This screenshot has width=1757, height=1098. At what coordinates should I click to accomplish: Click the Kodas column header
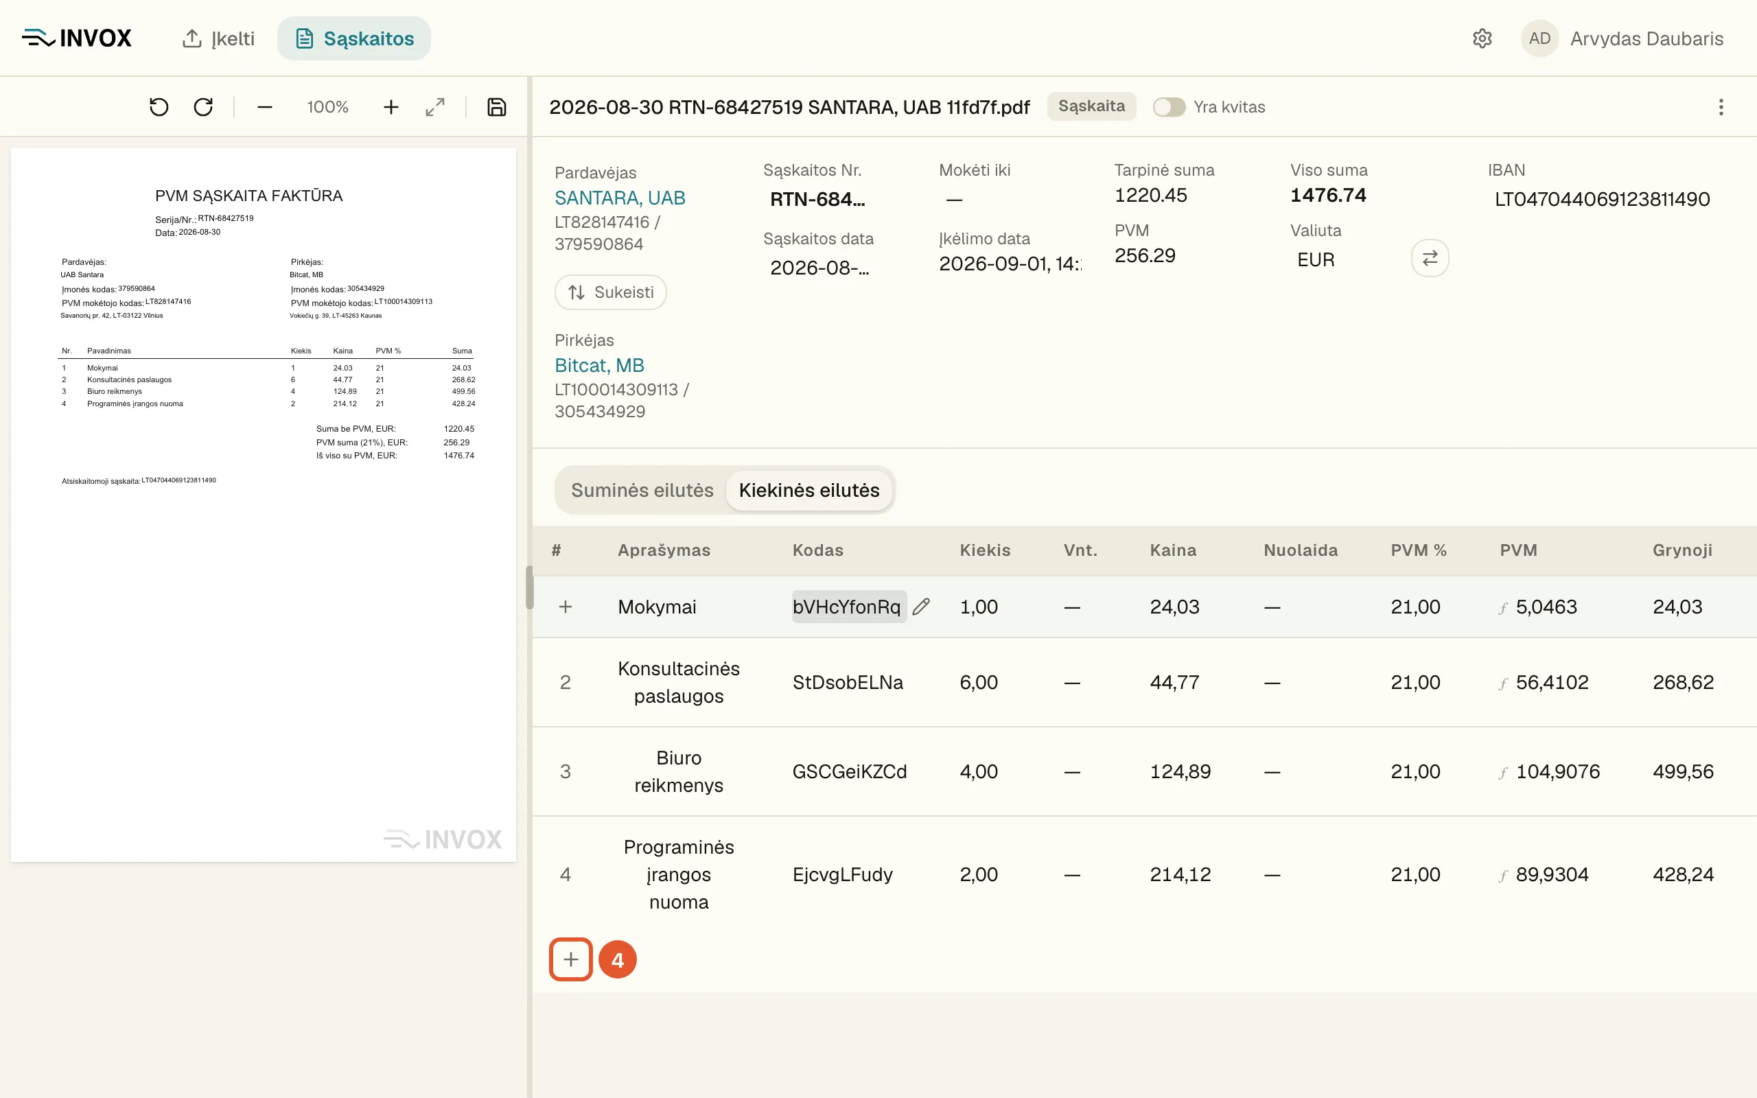[817, 550]
